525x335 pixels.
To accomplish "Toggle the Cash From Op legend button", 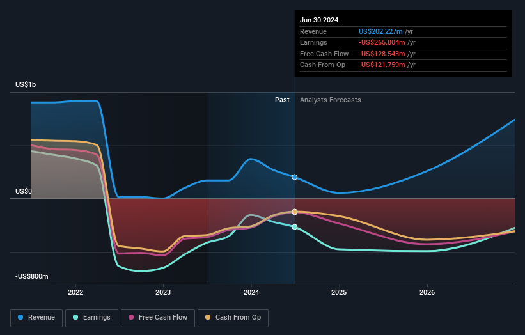I will [233, 318].
